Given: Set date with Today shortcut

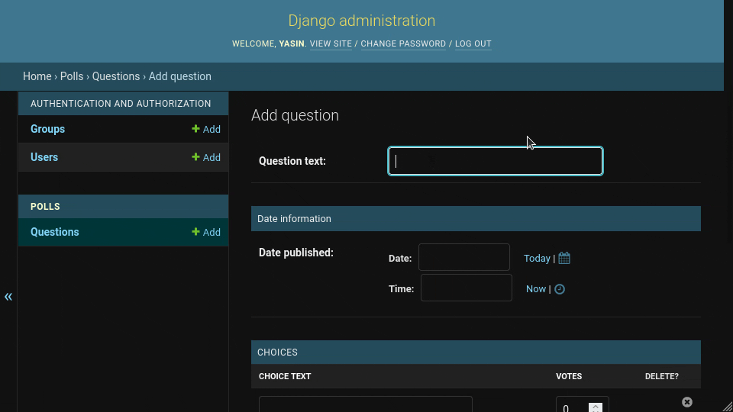Looking at the screenshot, I should tap(537, 259).
